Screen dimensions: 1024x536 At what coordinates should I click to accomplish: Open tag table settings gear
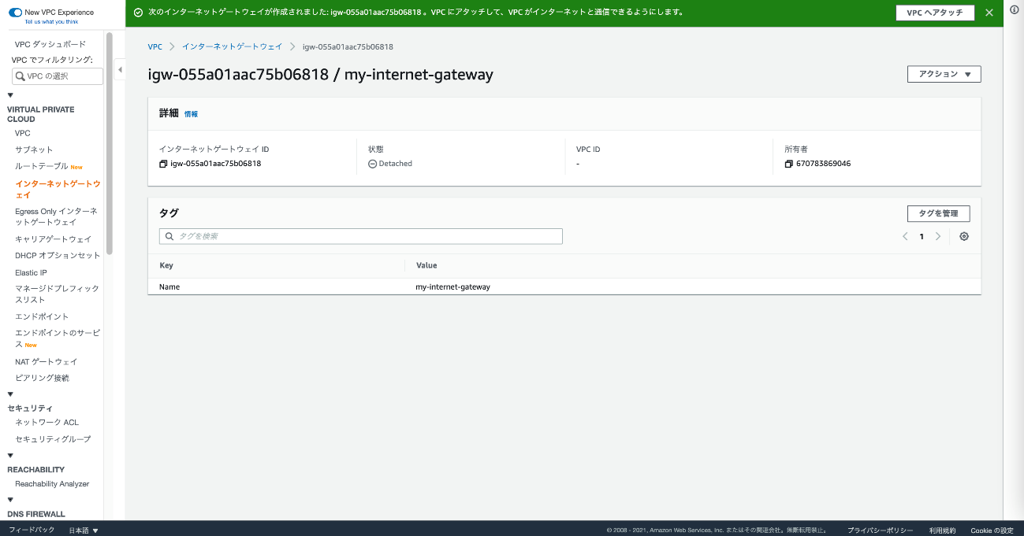click(964, 236)
